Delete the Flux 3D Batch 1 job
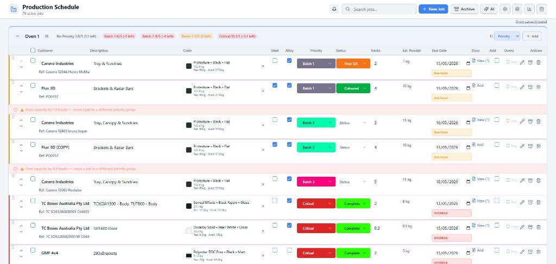The width and height of the screenshot is (556, 264). click(x=539, y=87)
